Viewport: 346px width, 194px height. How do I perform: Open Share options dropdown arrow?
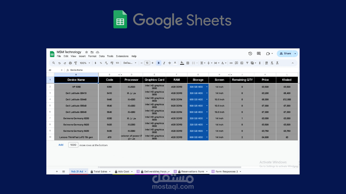(295, 54)
